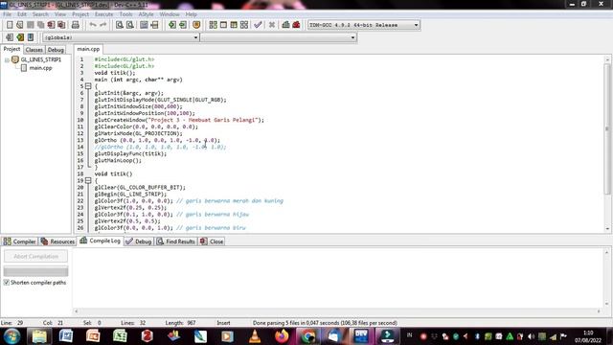Switch to the Debug tab in left panel
Image resolution: width=613 pixels, height=345 pixels.
tap(56, 50)
